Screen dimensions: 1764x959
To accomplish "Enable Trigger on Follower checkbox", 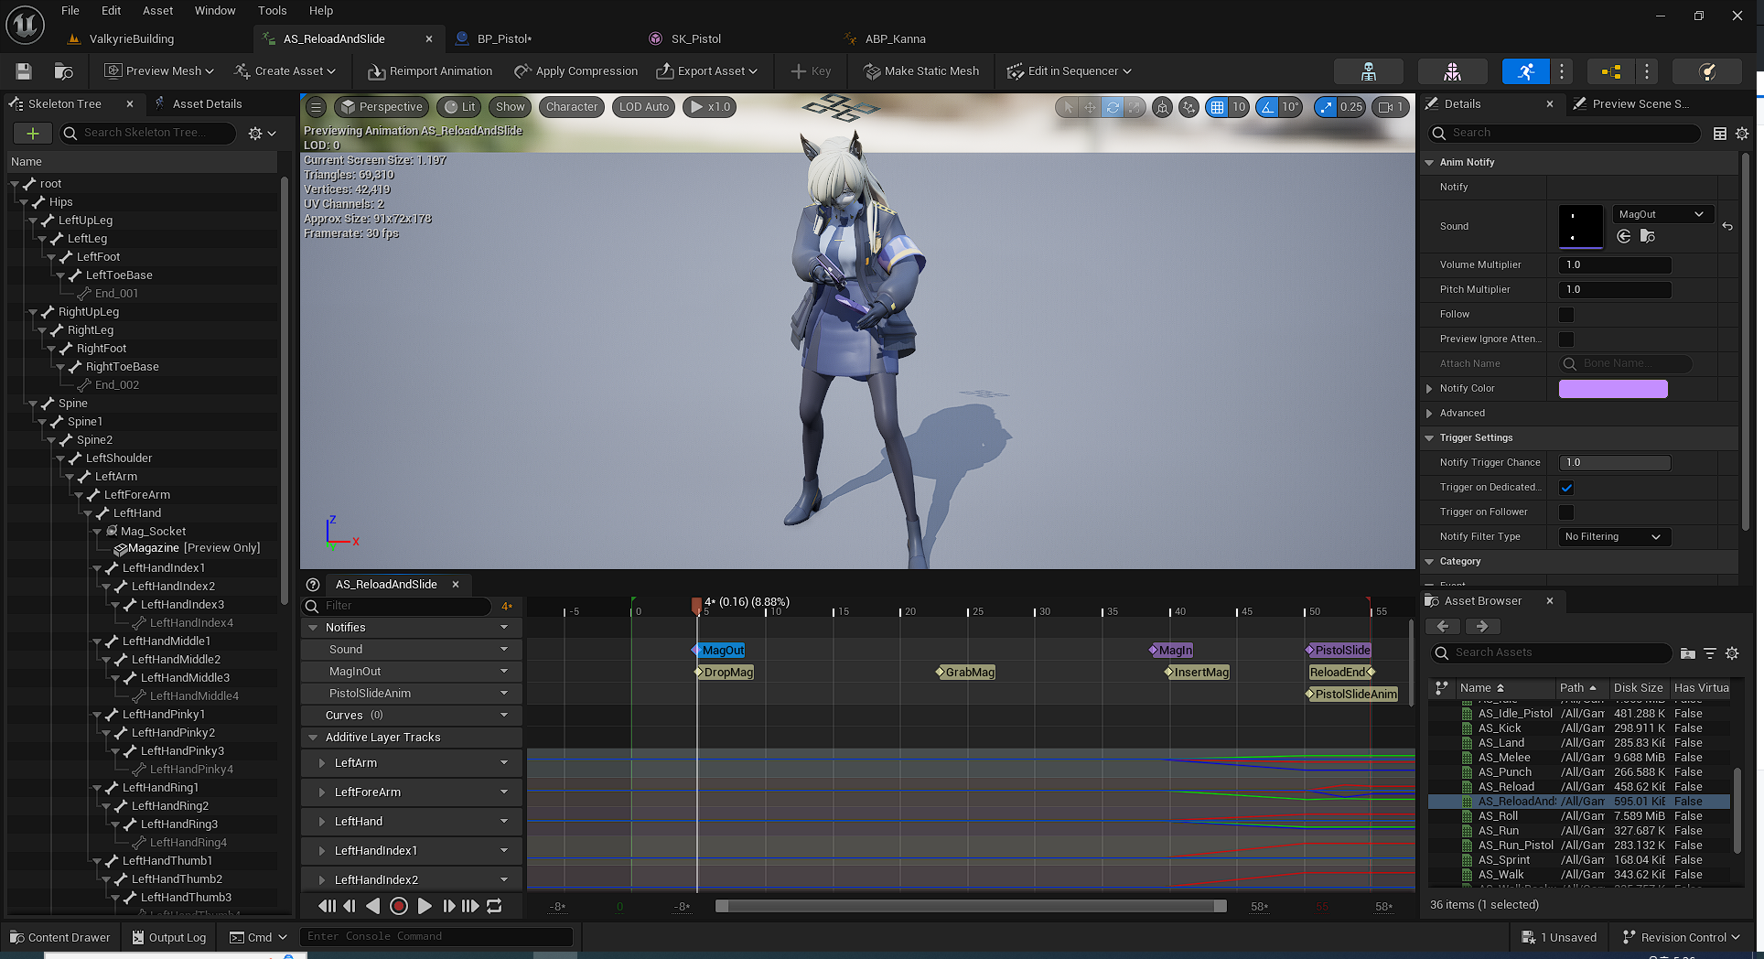I will tap(1566, 512).
